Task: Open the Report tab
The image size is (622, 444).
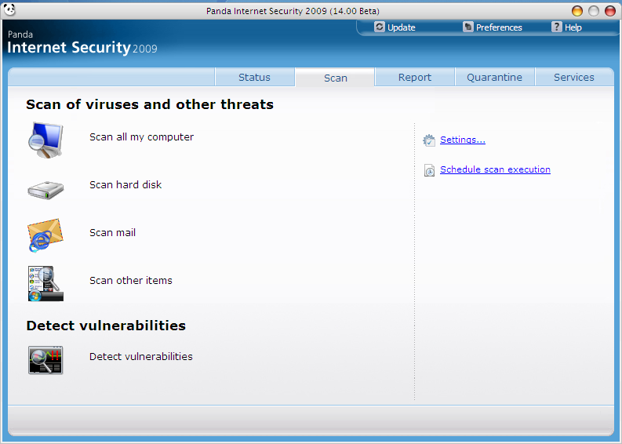Action: click(x=414, y=78)
